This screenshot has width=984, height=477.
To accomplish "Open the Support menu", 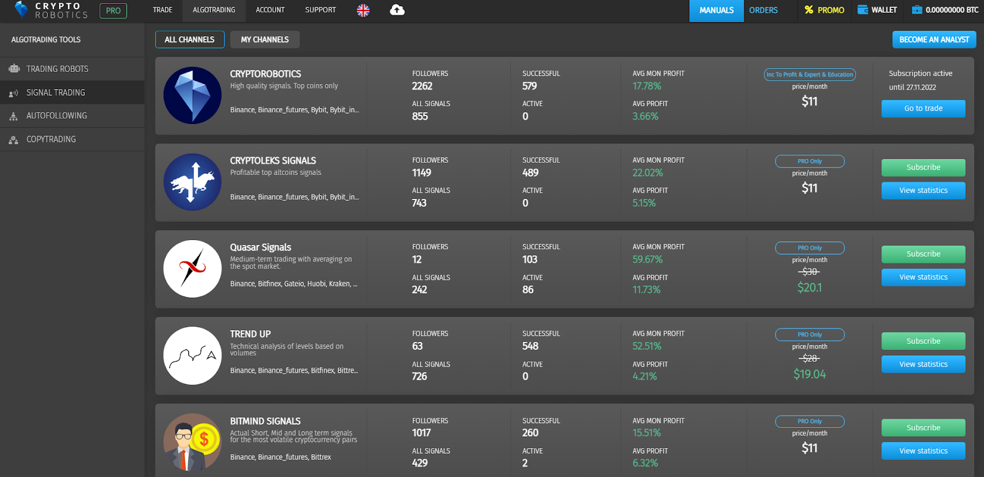I will point(320,10).
